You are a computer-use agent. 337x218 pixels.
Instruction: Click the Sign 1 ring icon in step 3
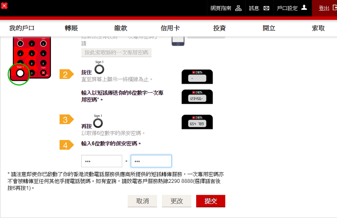(x=98, y=123)
